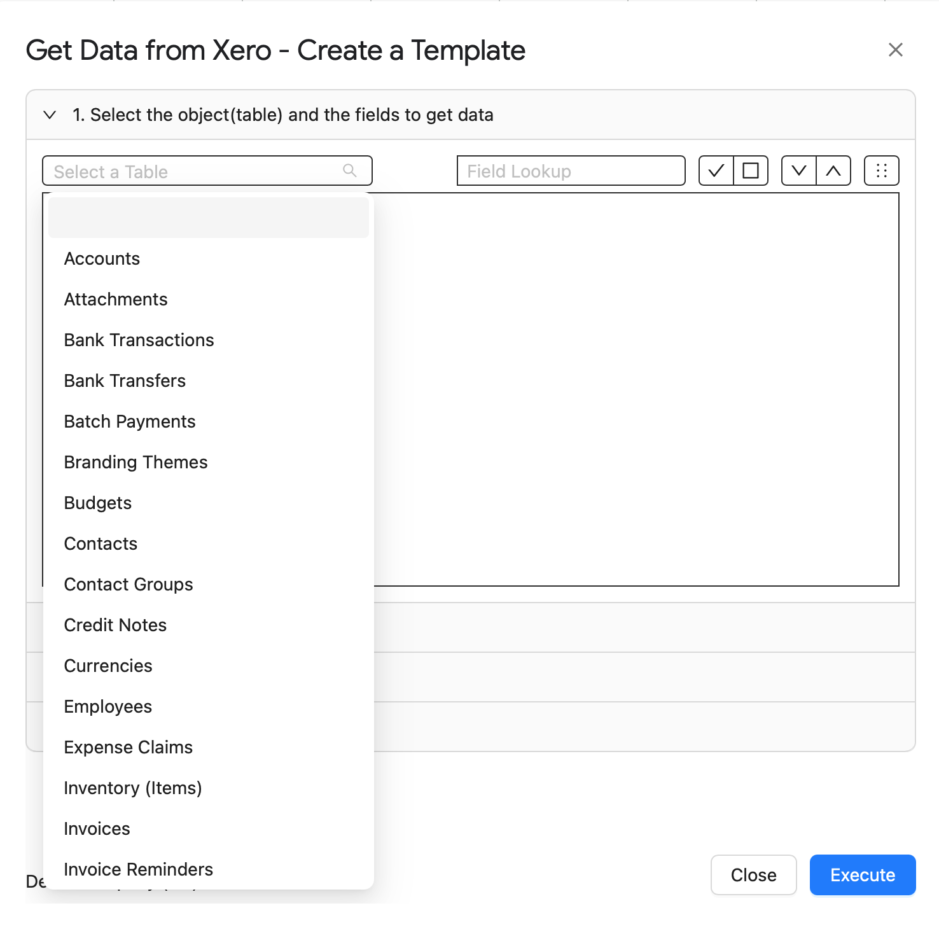Click the deselect-all square icon
Screen dimensions: 939x929
pos(751,171)
